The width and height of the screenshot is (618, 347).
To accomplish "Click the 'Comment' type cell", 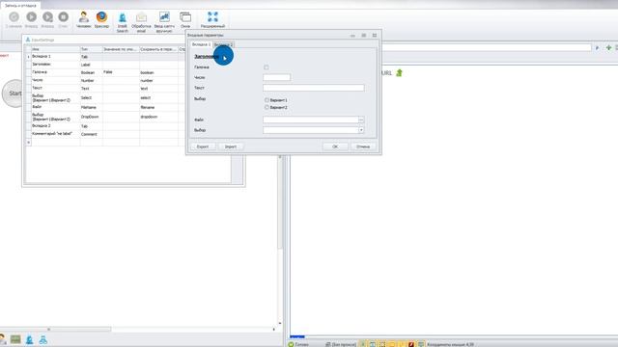I will 92,134.
